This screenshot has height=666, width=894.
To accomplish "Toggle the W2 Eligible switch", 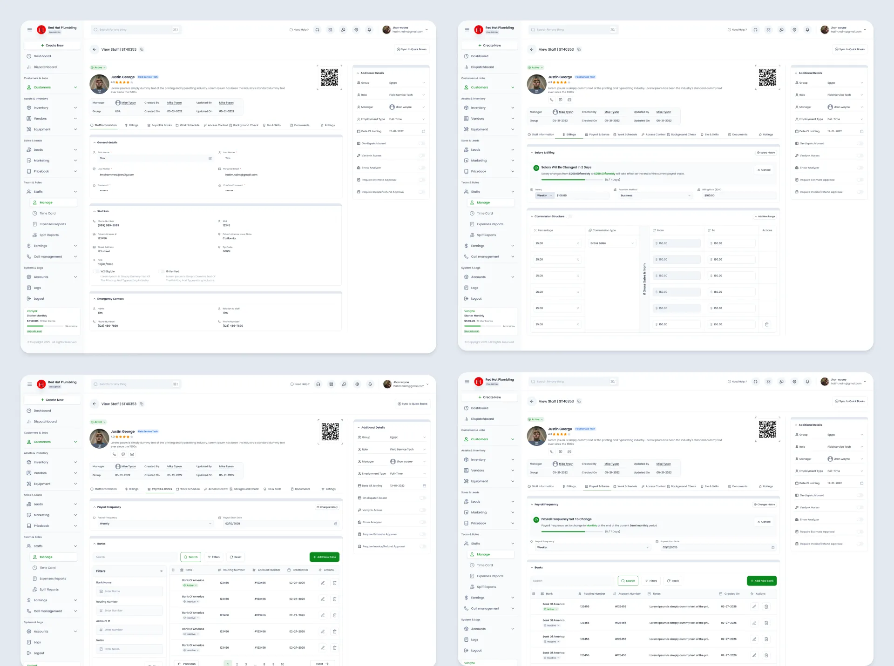I will pyautogui.click(x=96, y=271).
